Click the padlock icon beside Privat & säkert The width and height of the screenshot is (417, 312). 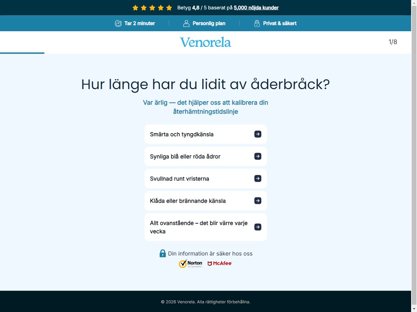257,24
